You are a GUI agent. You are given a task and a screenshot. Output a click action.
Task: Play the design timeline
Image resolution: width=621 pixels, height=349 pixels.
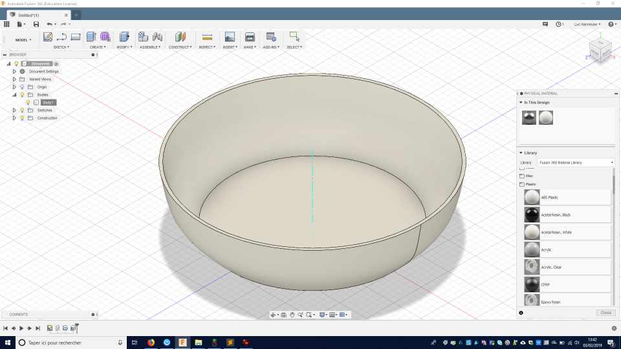21,328
